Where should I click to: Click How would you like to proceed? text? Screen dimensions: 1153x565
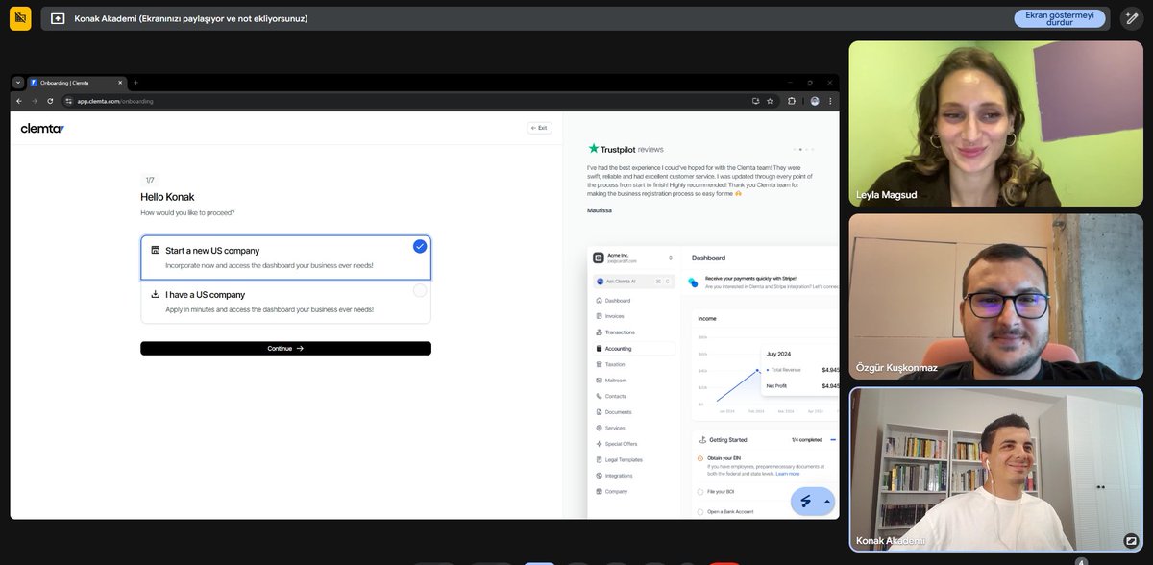(187, 212)
